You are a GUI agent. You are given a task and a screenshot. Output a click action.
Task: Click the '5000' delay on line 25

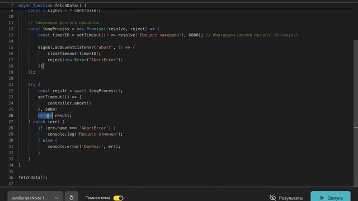click(x=50, y=109)
